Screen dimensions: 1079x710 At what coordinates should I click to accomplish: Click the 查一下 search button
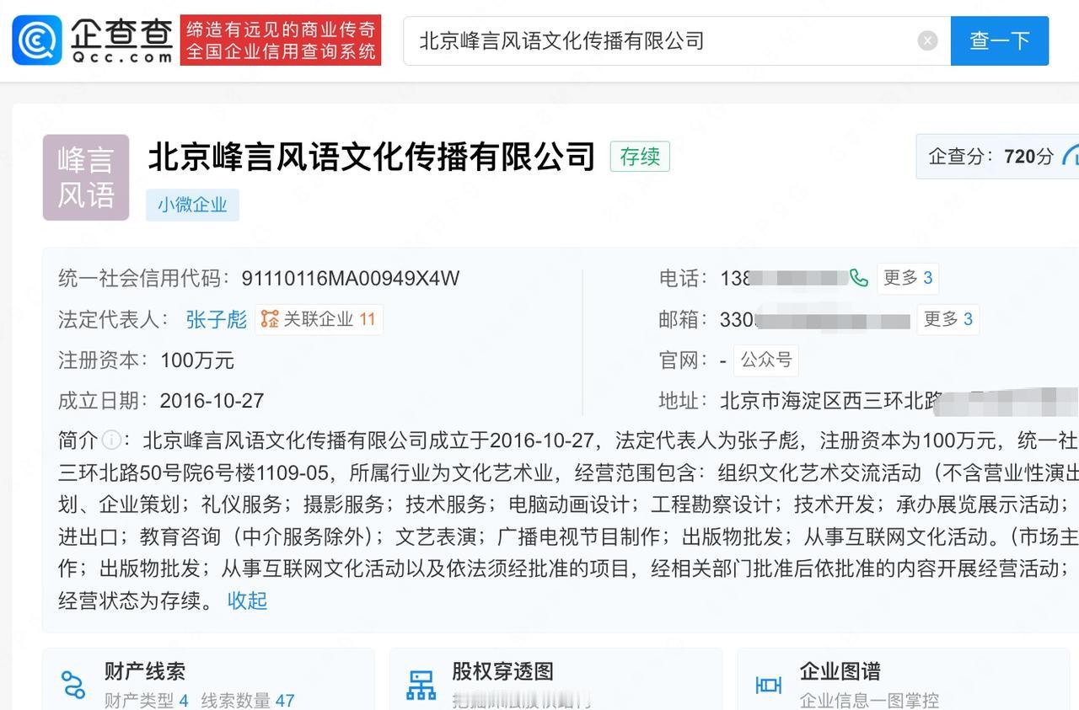pyautogui.click(x=1000, y=40)
